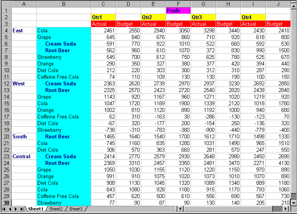
Task: Open the Sheet3 tab
Action: [x=76, y=209]
